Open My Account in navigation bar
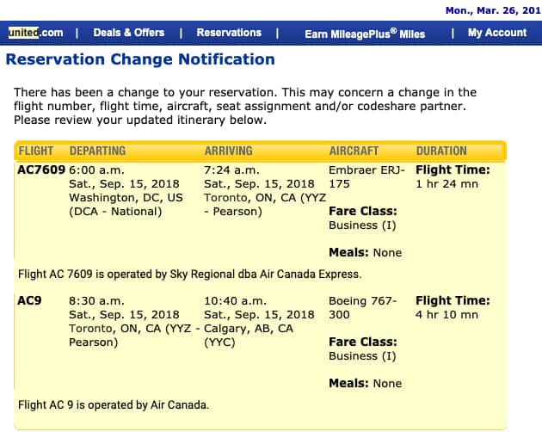This screenshot has width=542, height=432. pyautogui.click(x=497, y=33)
